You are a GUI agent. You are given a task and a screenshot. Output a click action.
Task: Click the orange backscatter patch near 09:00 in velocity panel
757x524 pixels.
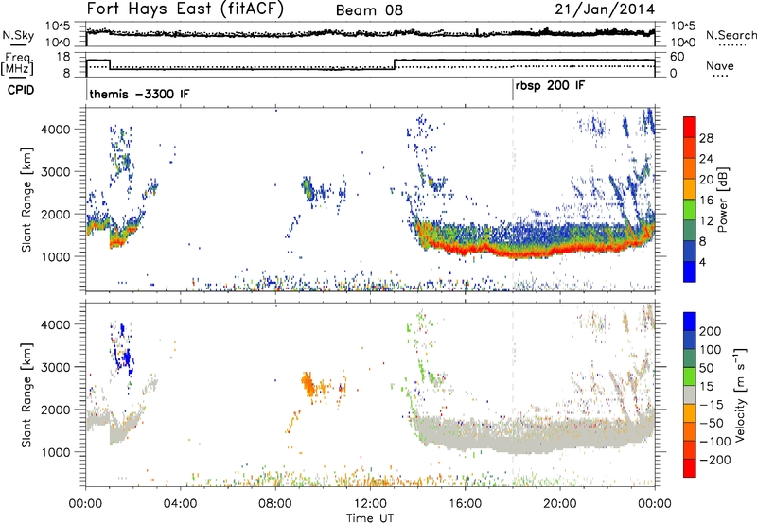pos(308,385)
